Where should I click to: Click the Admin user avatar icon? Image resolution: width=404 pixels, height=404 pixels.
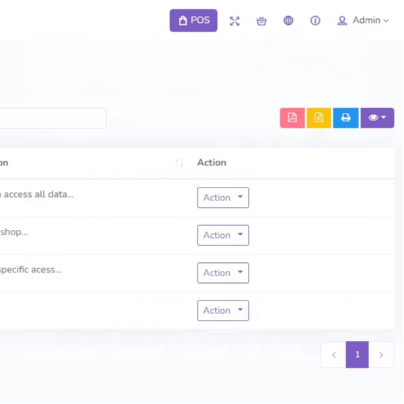[x=342, y=21]
